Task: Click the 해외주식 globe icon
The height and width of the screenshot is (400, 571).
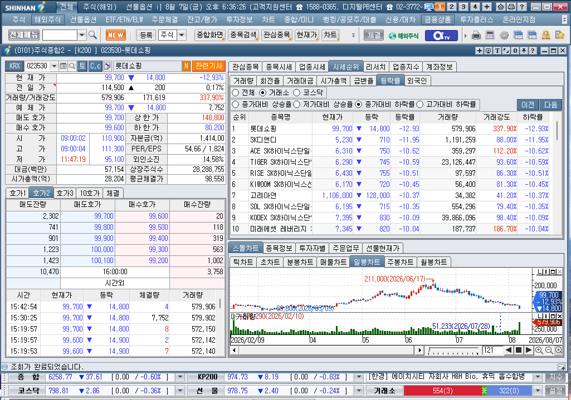Action: tap(403, 36)
